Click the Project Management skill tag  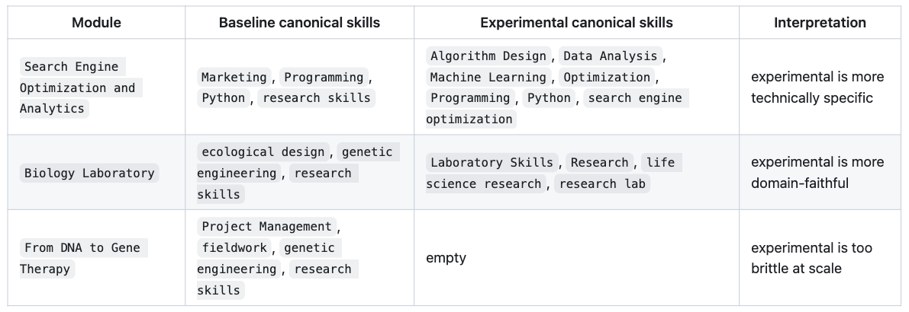(x=266, y=226)
